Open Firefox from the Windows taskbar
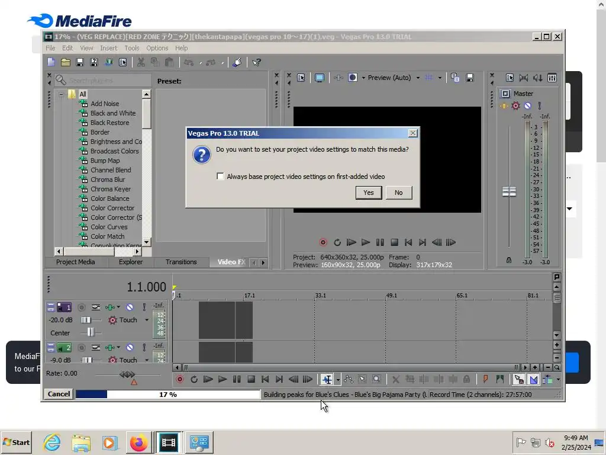 pos(138,442)
